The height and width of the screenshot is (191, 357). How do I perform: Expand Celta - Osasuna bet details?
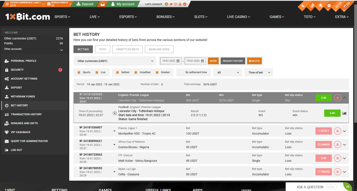coord(344,172)
